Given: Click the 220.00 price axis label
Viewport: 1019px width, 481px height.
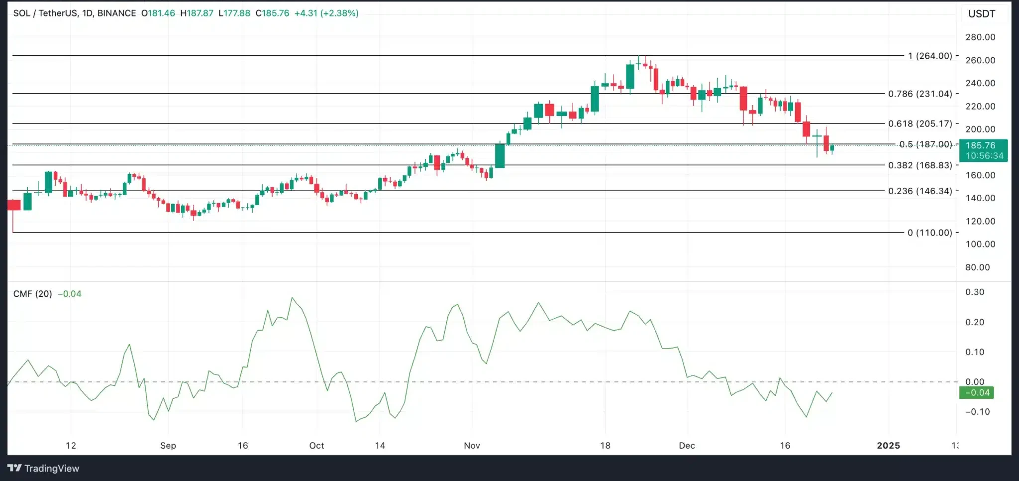Looking at the screenshot, I should [980, 106].
